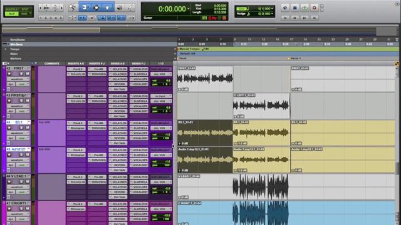The image size is (401, 225).
Task: Click the Hook marker in Markers ruler
Action: click(x=183, y=58)
